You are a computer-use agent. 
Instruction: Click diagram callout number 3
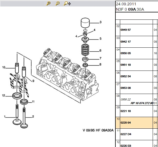coord(100,22)
